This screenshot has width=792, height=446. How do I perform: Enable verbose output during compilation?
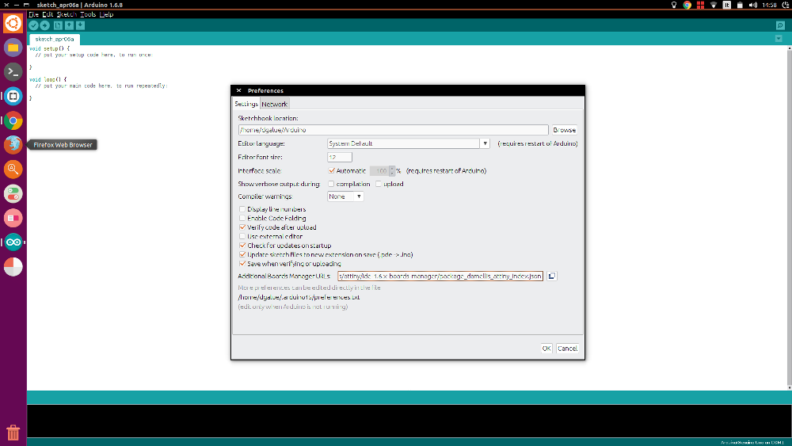[331, 184]
